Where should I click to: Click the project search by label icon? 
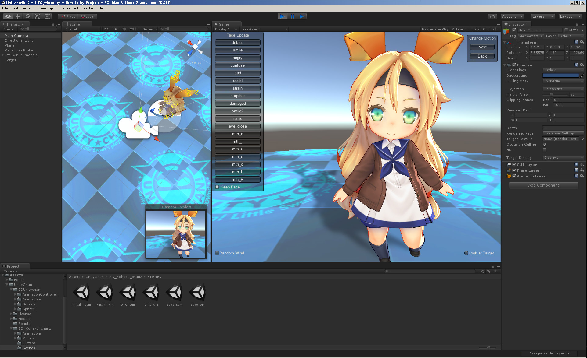[x=489, y=271]
